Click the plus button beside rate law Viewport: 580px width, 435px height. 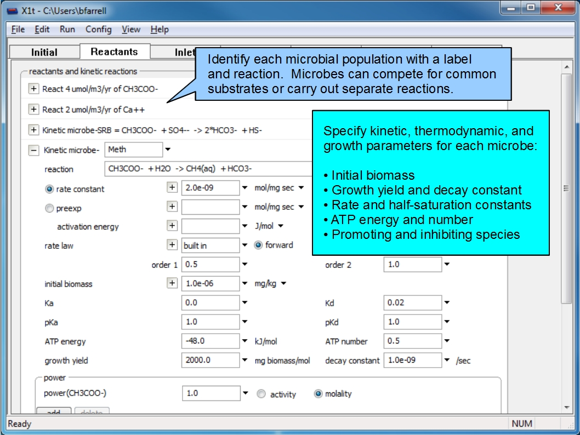[x=172, y=245]
